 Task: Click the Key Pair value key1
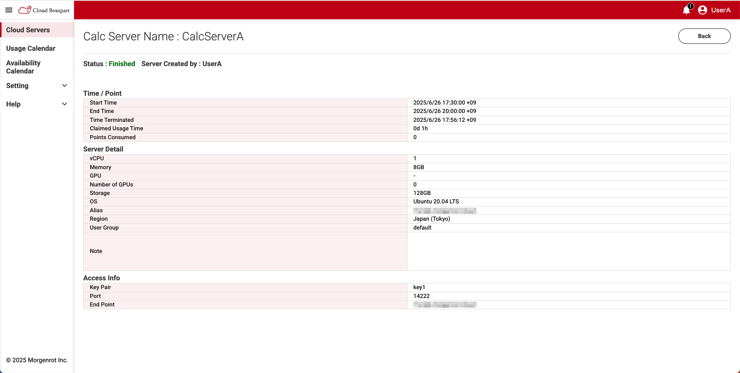[x=419, y=287]
